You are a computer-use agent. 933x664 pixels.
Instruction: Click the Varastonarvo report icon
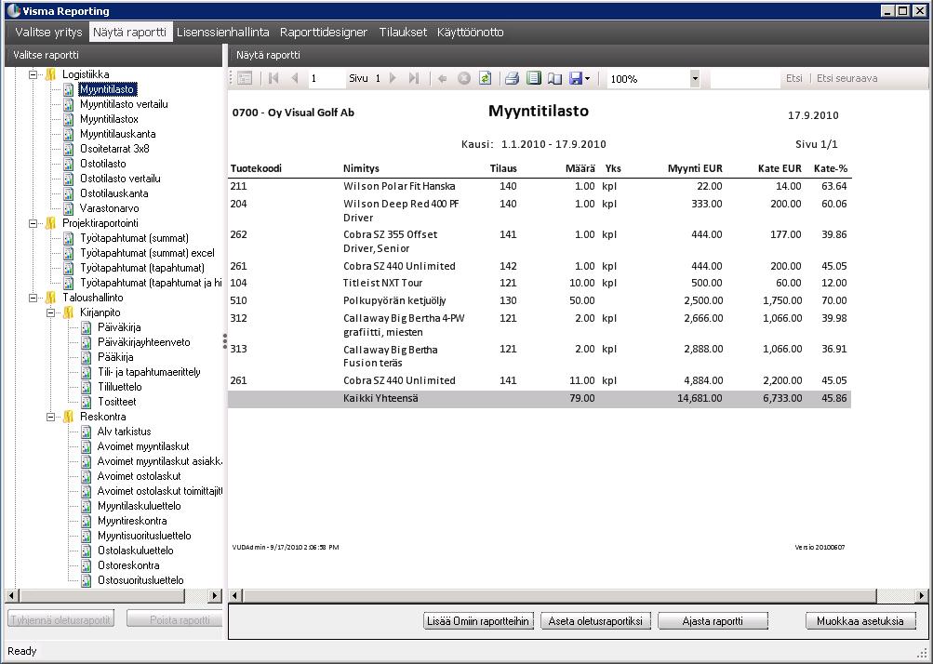[x=69, y=208]
